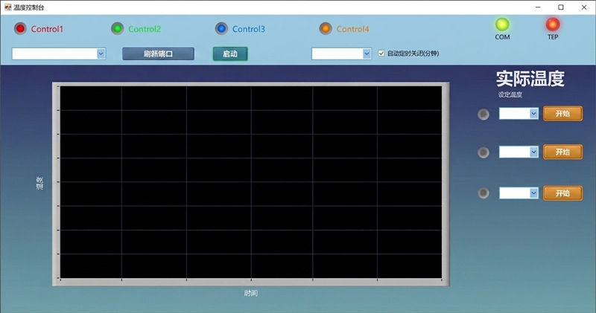Click the Control1 label text
Image resolution: width=596 pixels, height=313 pixels.
point(47,29)
